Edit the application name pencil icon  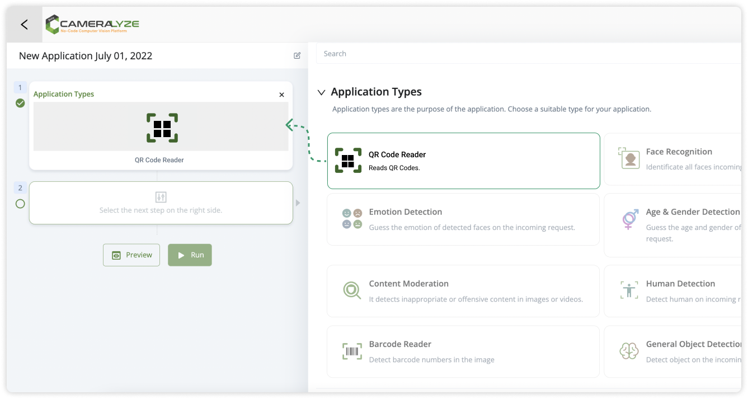pos(297,55)
